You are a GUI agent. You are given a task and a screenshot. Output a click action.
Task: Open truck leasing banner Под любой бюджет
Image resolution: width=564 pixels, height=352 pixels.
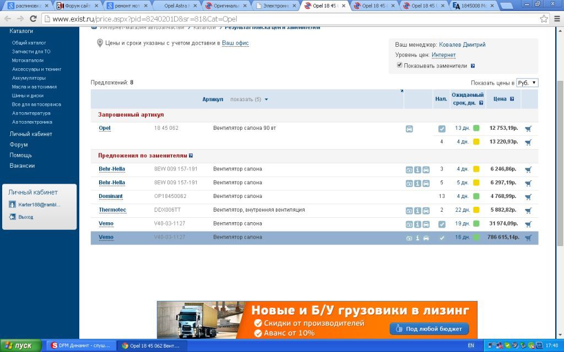point(430,329)
